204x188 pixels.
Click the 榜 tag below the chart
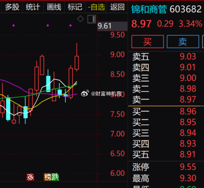(x=47, y=177)
